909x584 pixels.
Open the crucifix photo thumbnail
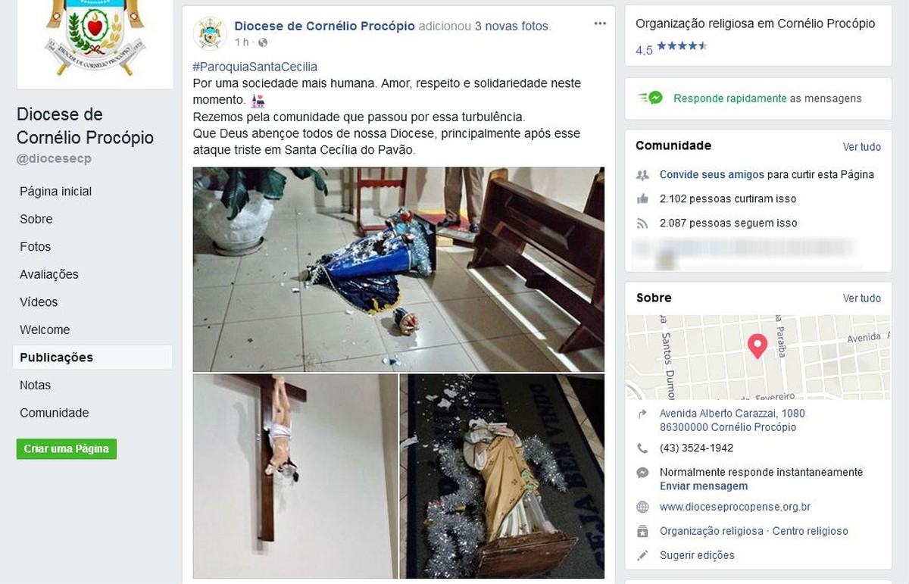click(295, 476)
